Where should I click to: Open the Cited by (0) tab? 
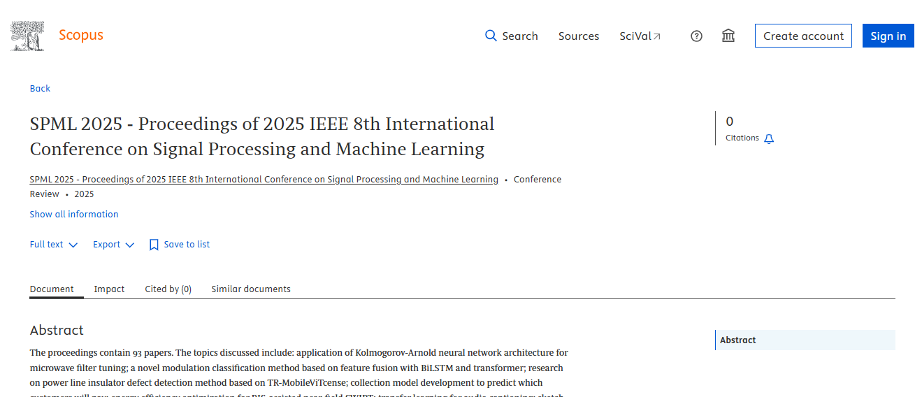[x=168, y=289]
